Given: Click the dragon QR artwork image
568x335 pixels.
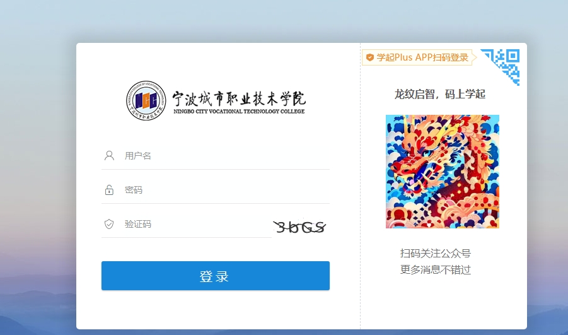Looking at the screenshot, I should [443, 172].
